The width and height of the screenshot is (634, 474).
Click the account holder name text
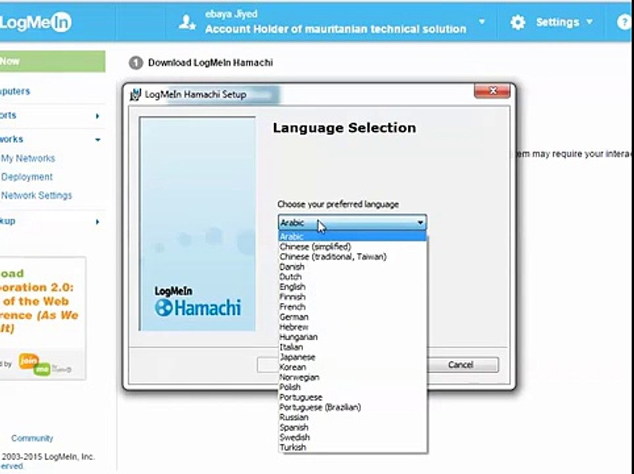pos(231,14)
